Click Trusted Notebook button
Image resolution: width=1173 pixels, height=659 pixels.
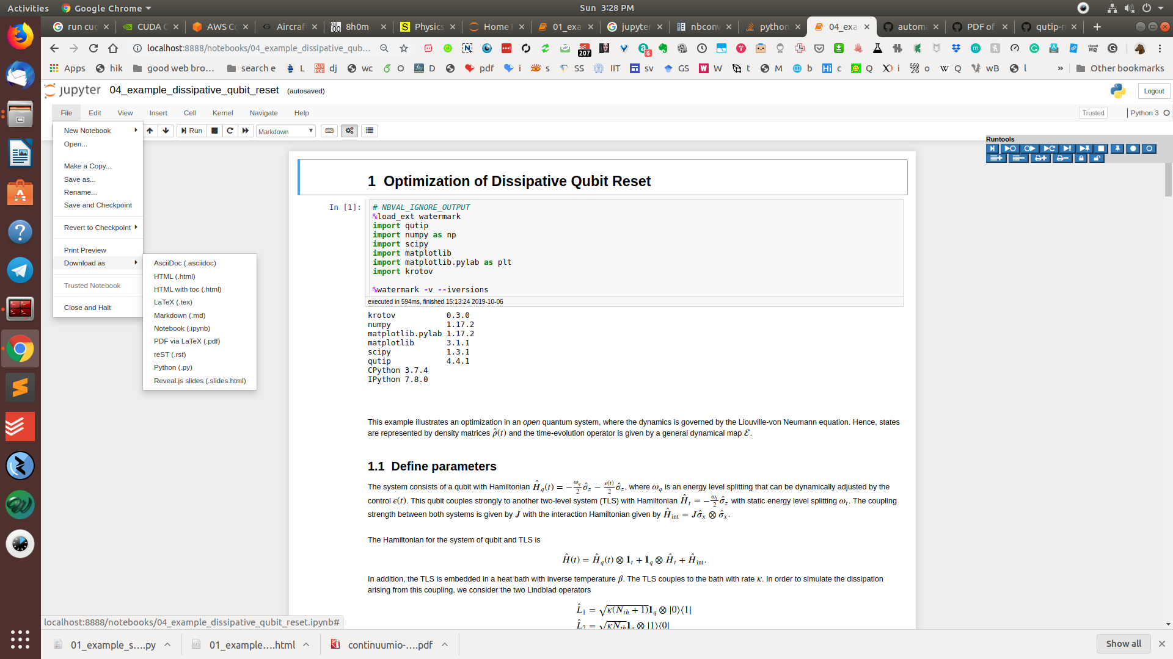pos(91,286)
